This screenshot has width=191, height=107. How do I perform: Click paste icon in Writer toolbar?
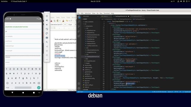pyautogui.click(x=58, y=21)
